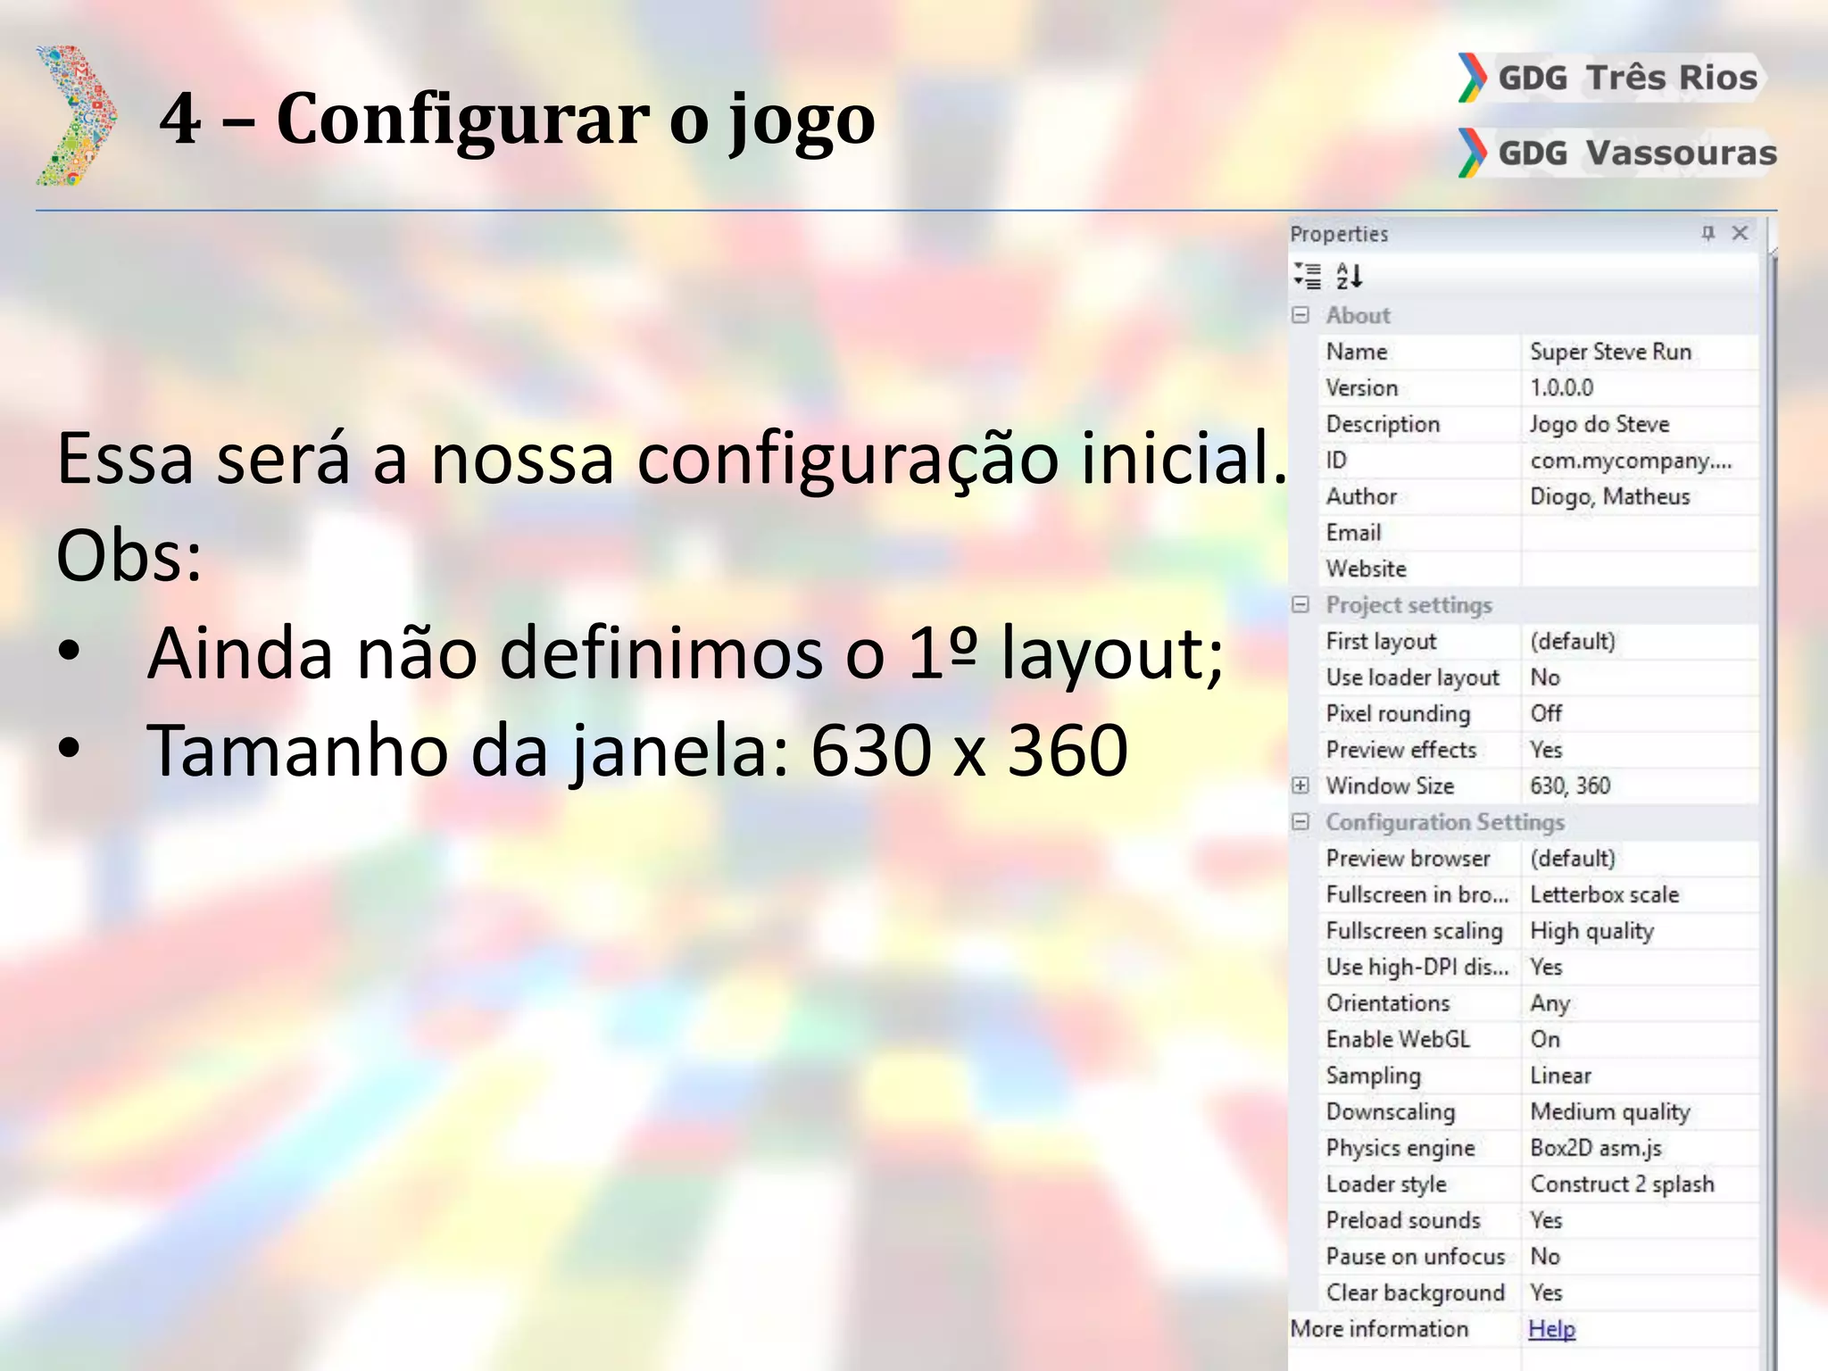This screenshot has width=1828, height=1371.
Task: Change Preview effects value Yes
Action: pos(1640,750)
